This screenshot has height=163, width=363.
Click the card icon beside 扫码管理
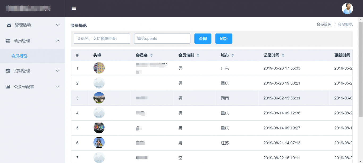8,71
